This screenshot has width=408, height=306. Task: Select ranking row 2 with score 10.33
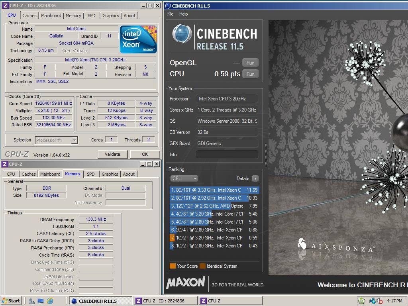(214, 198)
